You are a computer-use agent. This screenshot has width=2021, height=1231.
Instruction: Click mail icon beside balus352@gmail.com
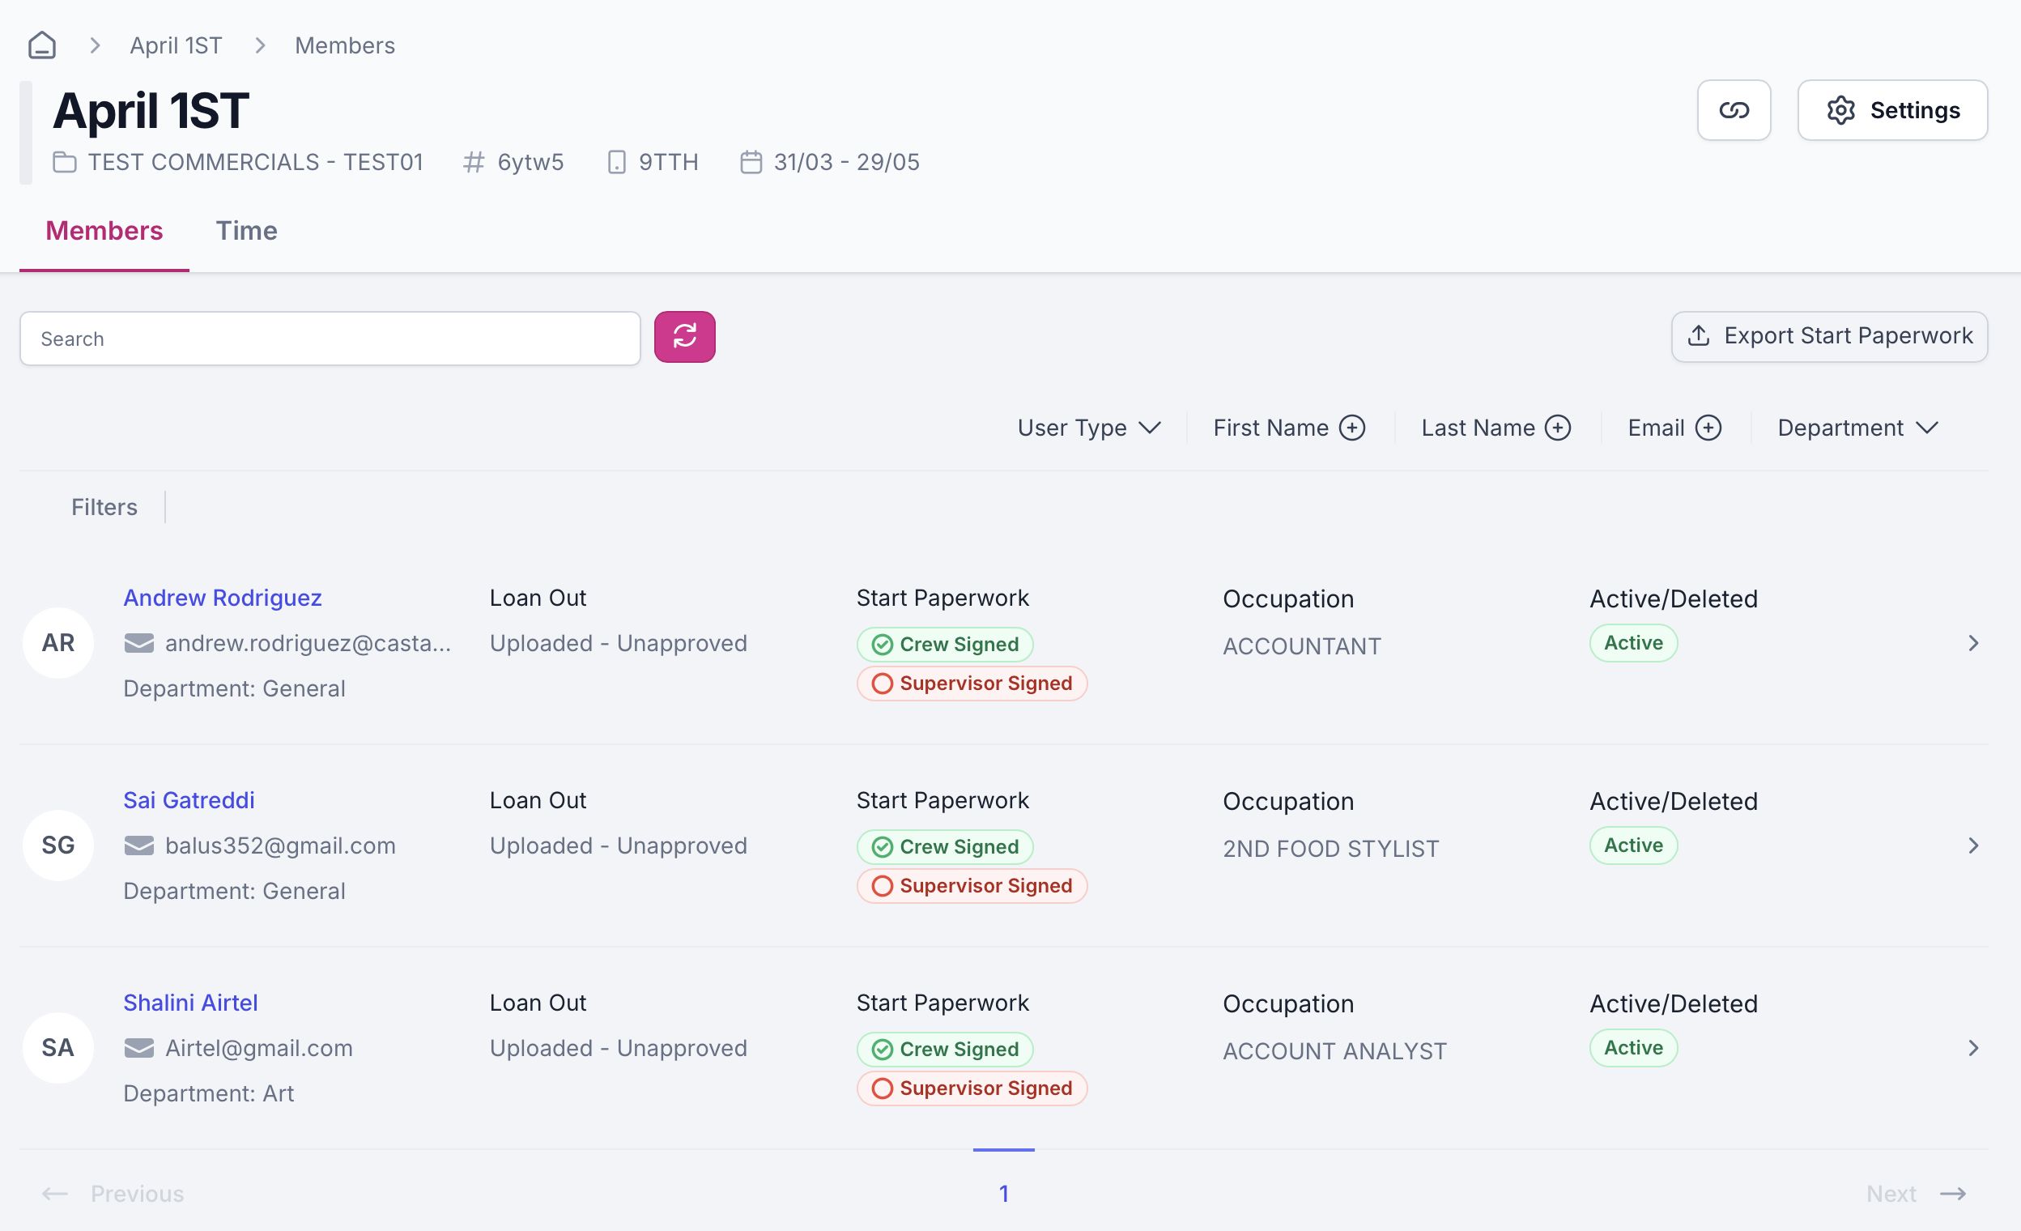138,846
